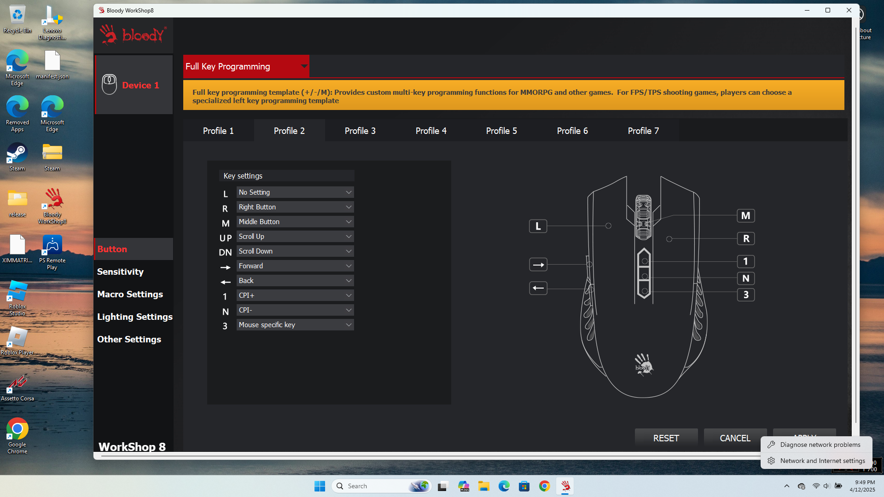Image resolution: width=884 pixels, height=497 pixels.
Task: Click the 1 button label on mouse diagram
Action: point(746,261)
